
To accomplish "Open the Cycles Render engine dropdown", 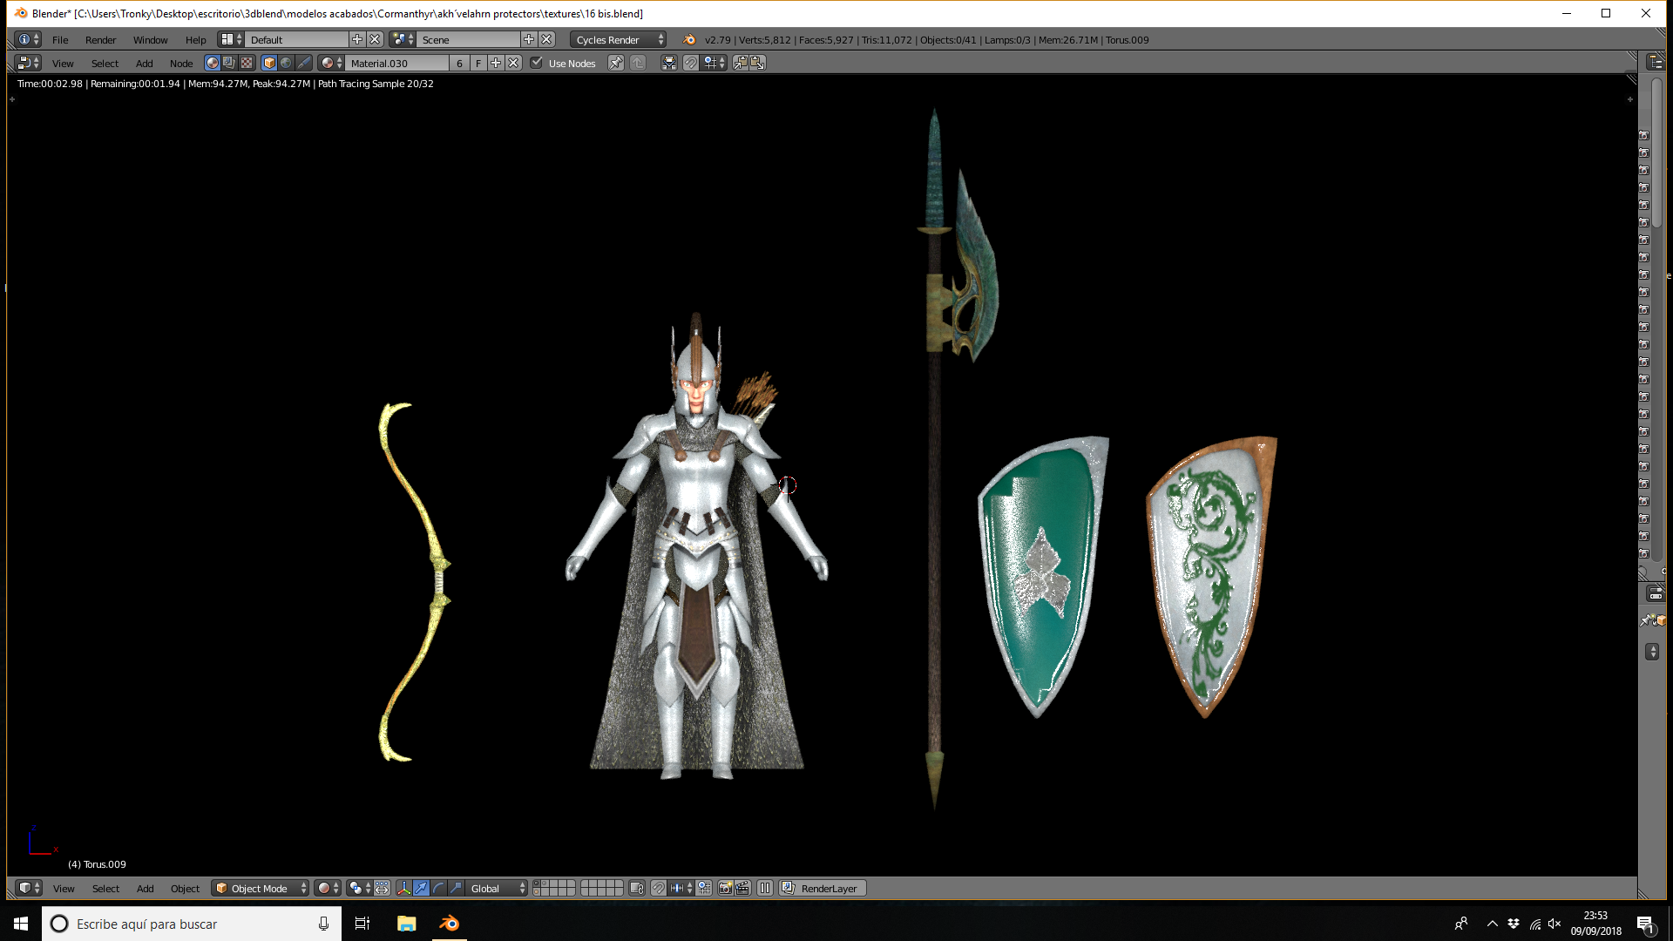I will [620, 39].
